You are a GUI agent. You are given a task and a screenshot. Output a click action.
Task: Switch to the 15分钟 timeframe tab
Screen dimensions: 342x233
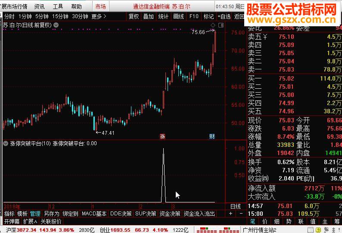pyautogui.click(x=60, y=16)
